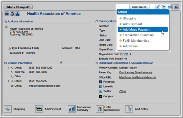Click the Additional Organization section comment icon

[97, 63]
